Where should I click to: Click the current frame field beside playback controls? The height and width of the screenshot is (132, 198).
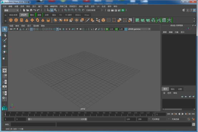click(x=160, y=114)
